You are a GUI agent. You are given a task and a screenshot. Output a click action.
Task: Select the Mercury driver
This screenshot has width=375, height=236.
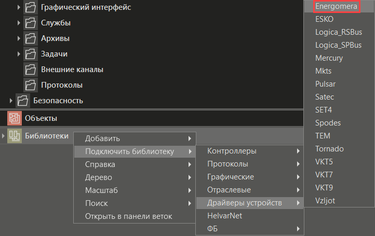coord(339,58)
